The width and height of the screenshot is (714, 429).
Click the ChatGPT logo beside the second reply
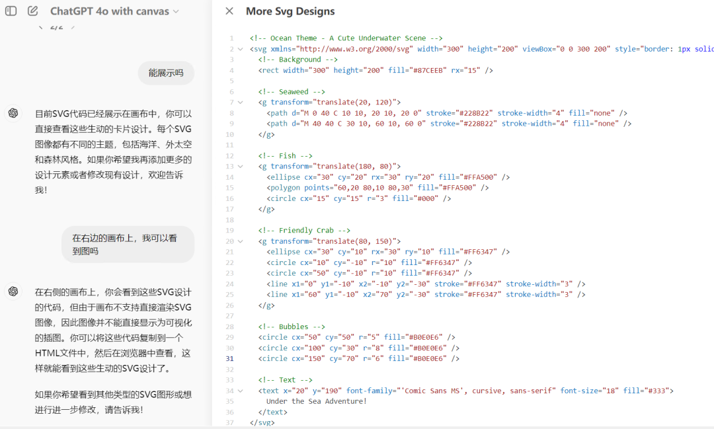point(13,291)
